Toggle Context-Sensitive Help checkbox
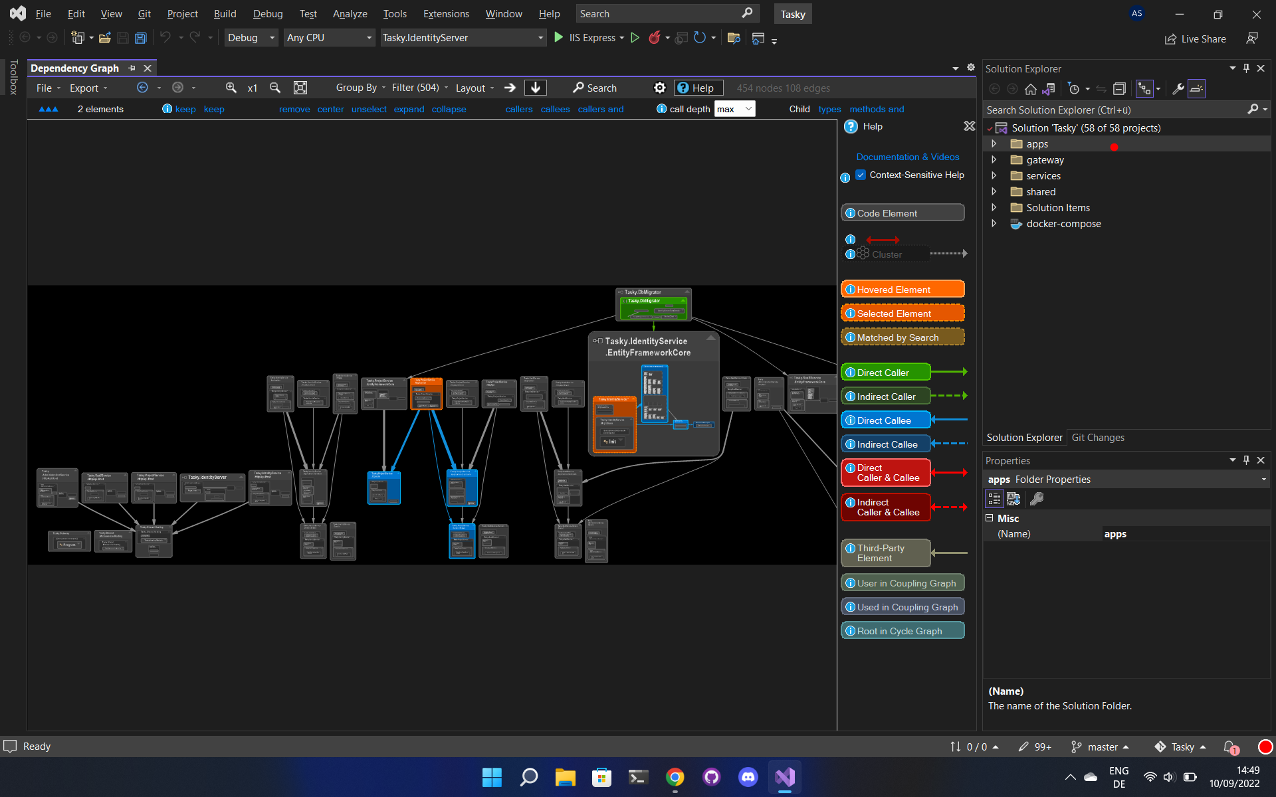This screenshot has height=797, width=1276. coord(861,175)
